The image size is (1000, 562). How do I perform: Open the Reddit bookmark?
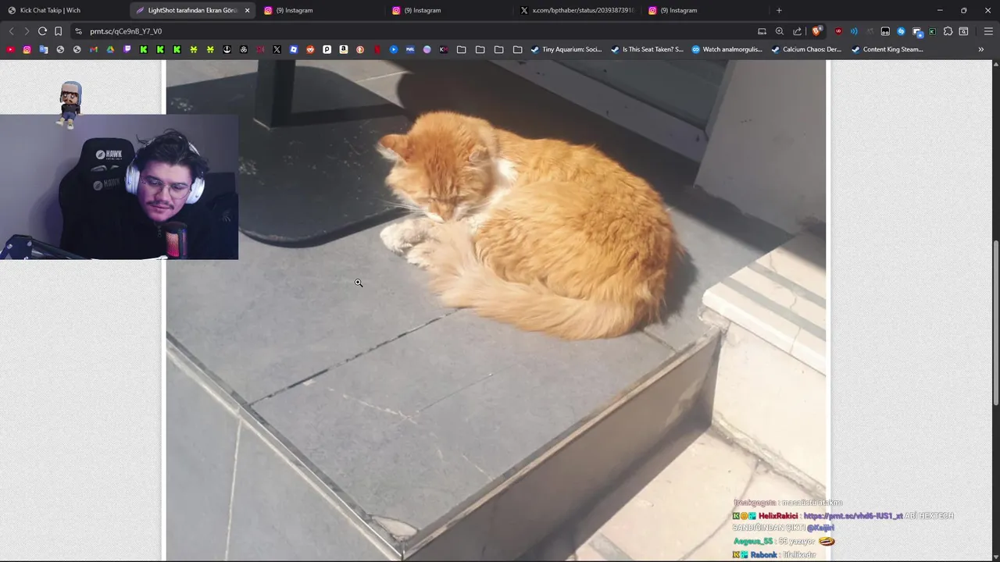(310, 49)
